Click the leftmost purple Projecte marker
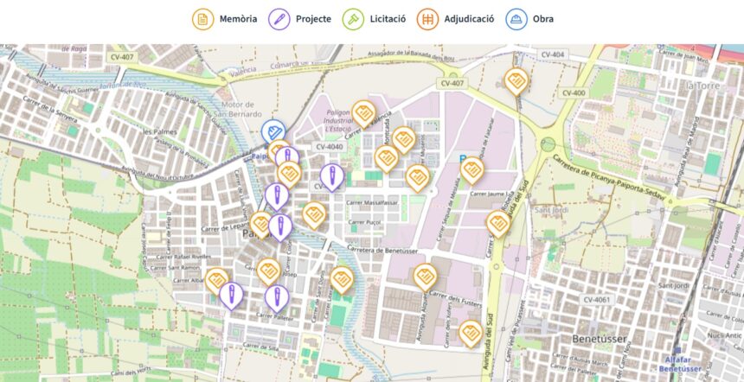 231,295
